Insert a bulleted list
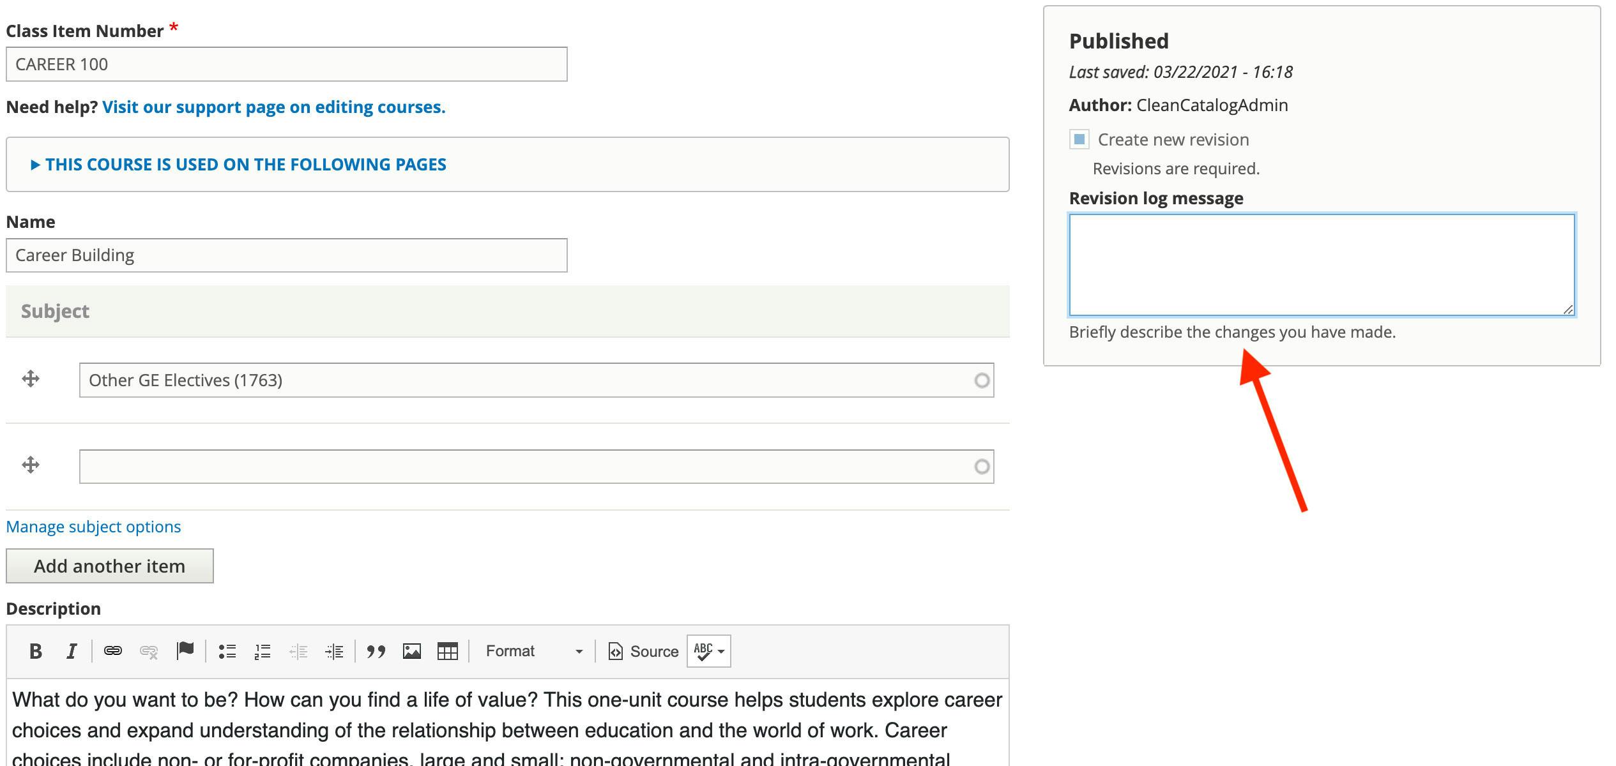1616x766 pixels. pos(227,651)
